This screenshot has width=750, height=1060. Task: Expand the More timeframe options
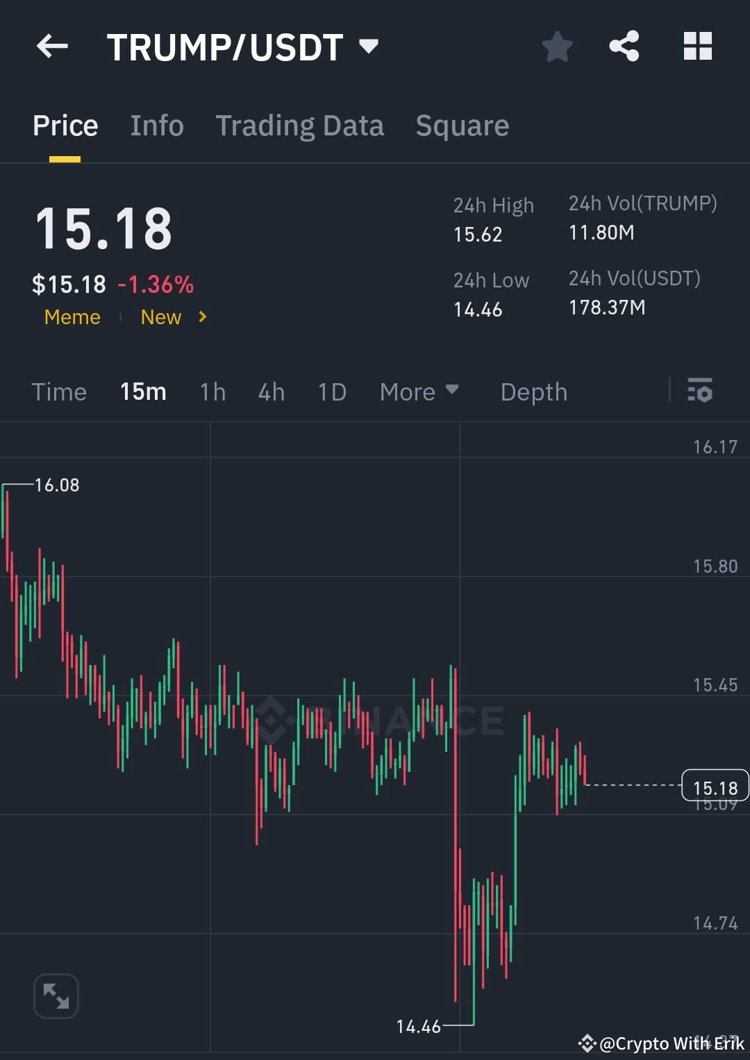click(418, 392)
